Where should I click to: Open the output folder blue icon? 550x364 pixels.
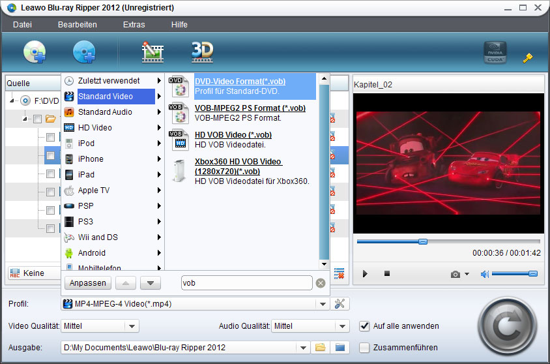(x=340, y=348)
